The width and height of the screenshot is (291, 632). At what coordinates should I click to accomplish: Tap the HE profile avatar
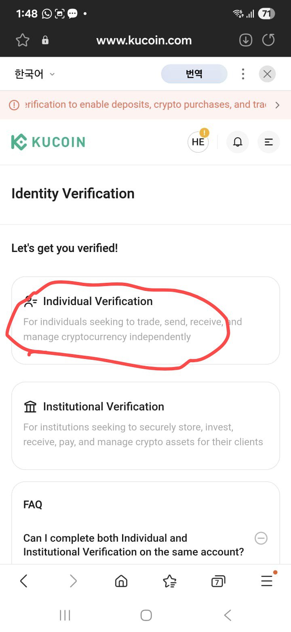198,141
